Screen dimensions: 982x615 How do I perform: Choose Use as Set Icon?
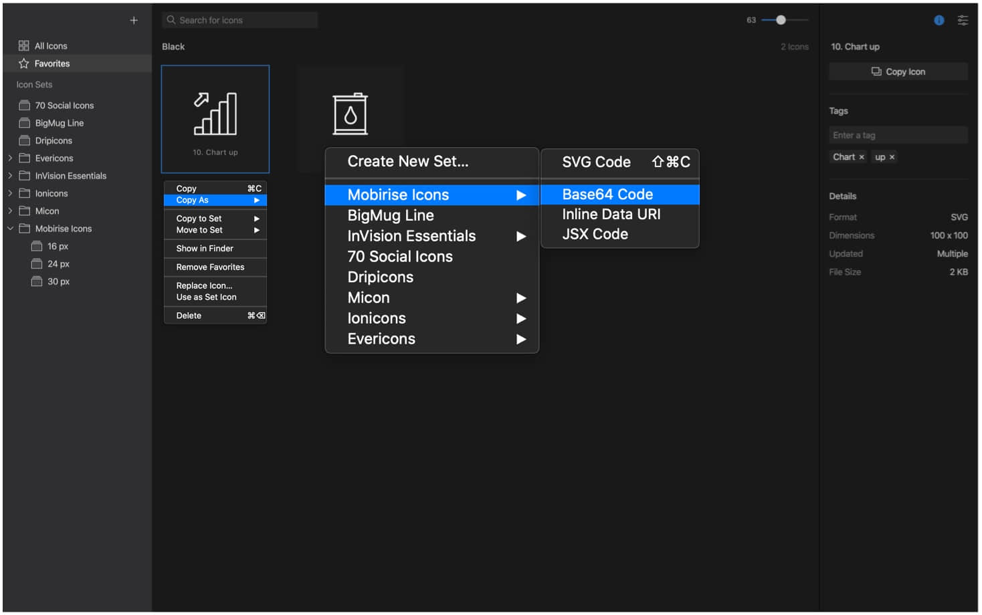[x=215, y=297]
